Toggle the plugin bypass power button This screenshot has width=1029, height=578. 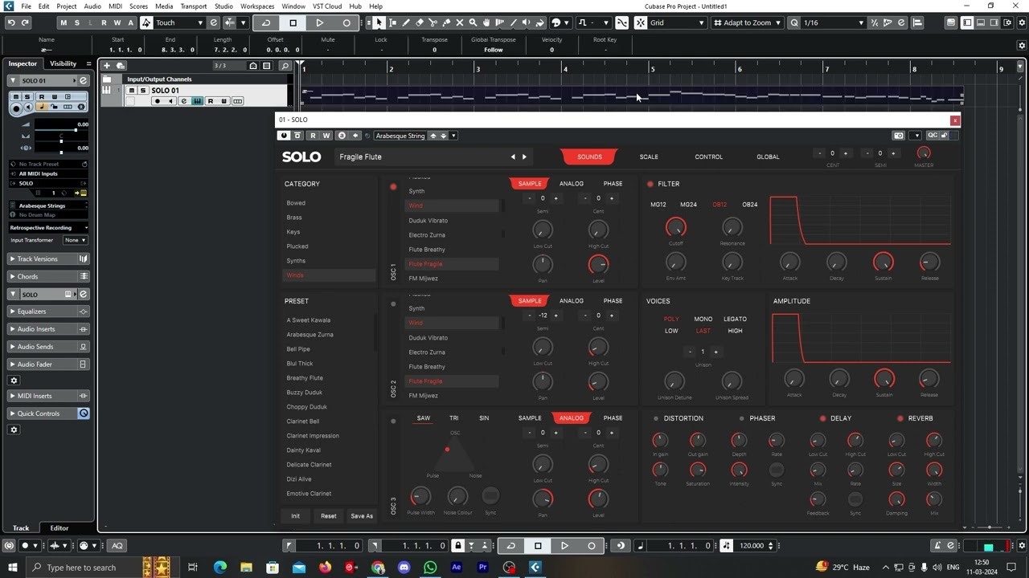(x=284, y=136)
